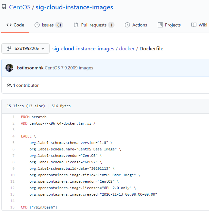Select line number 1

tap(13, 117)
